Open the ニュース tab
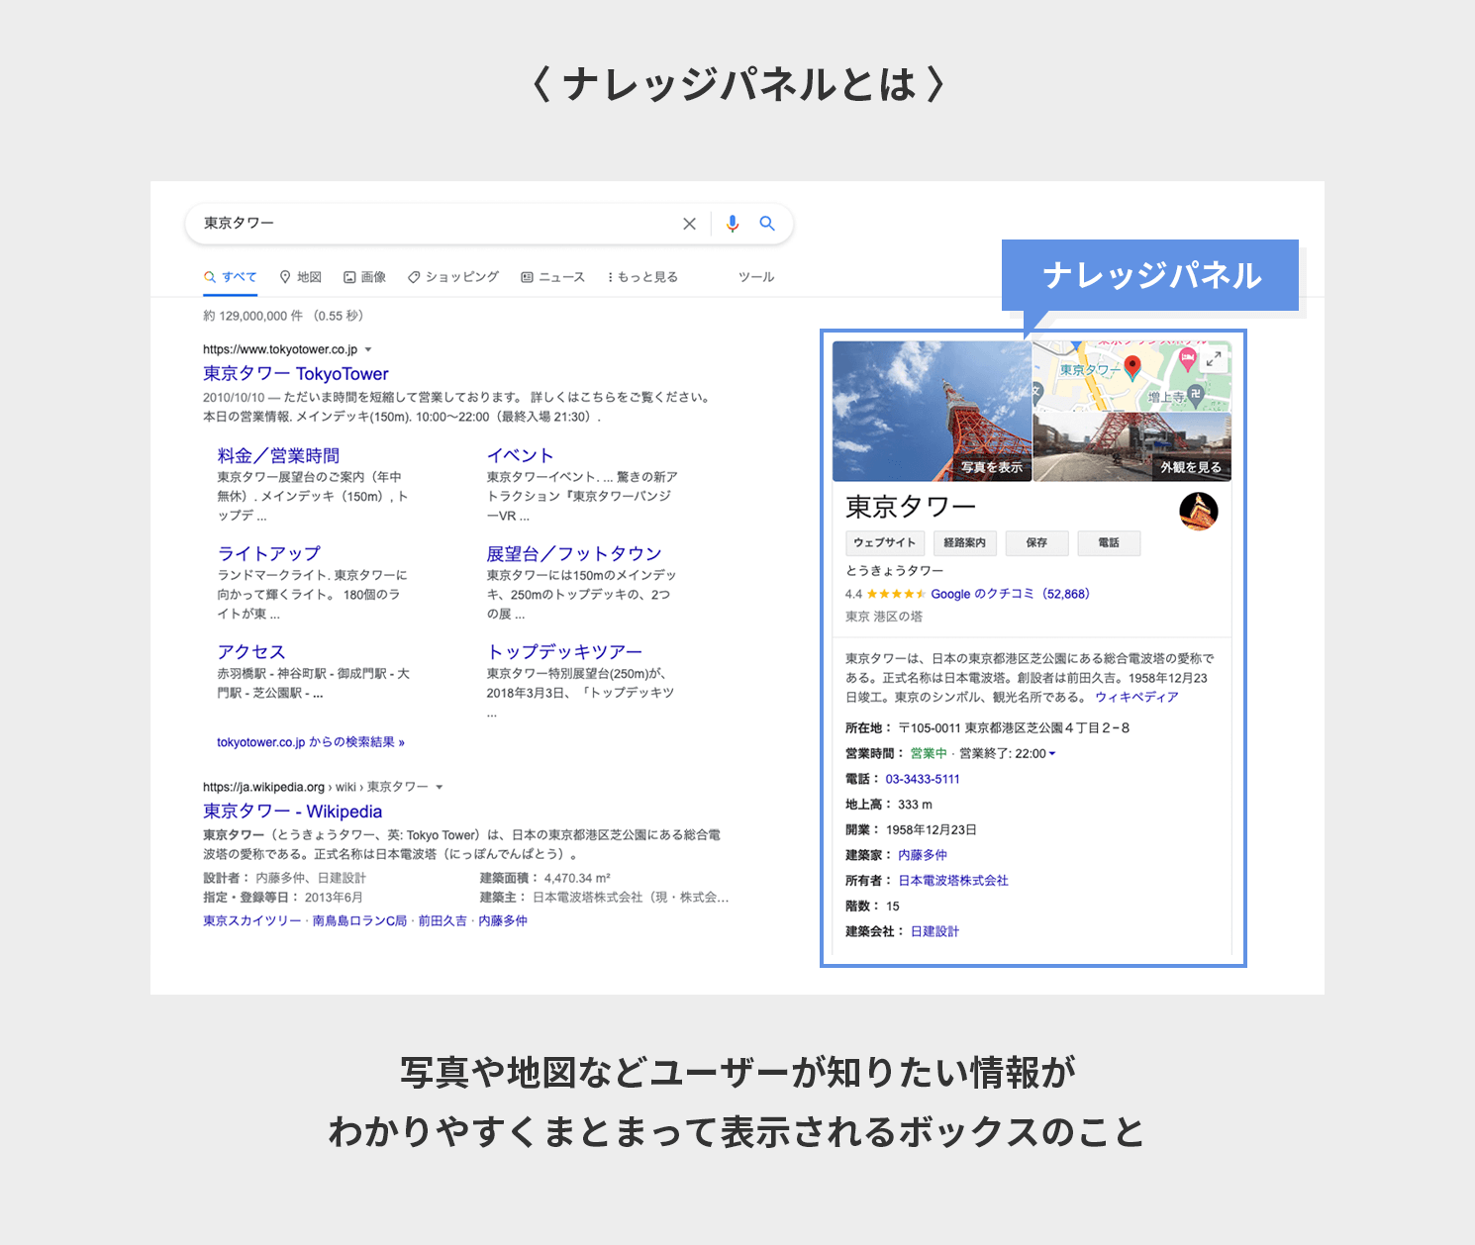Screen dimensions: 1475x1245 pyautogui.click(x=553, y=277)
